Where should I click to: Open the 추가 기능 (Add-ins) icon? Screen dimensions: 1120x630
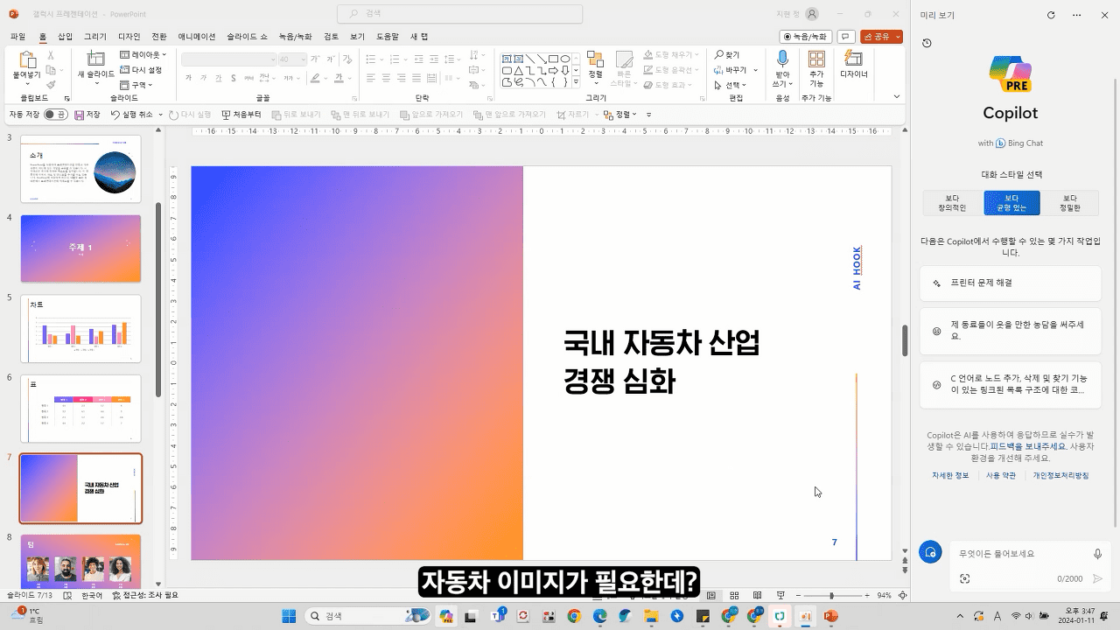(815, 63)
